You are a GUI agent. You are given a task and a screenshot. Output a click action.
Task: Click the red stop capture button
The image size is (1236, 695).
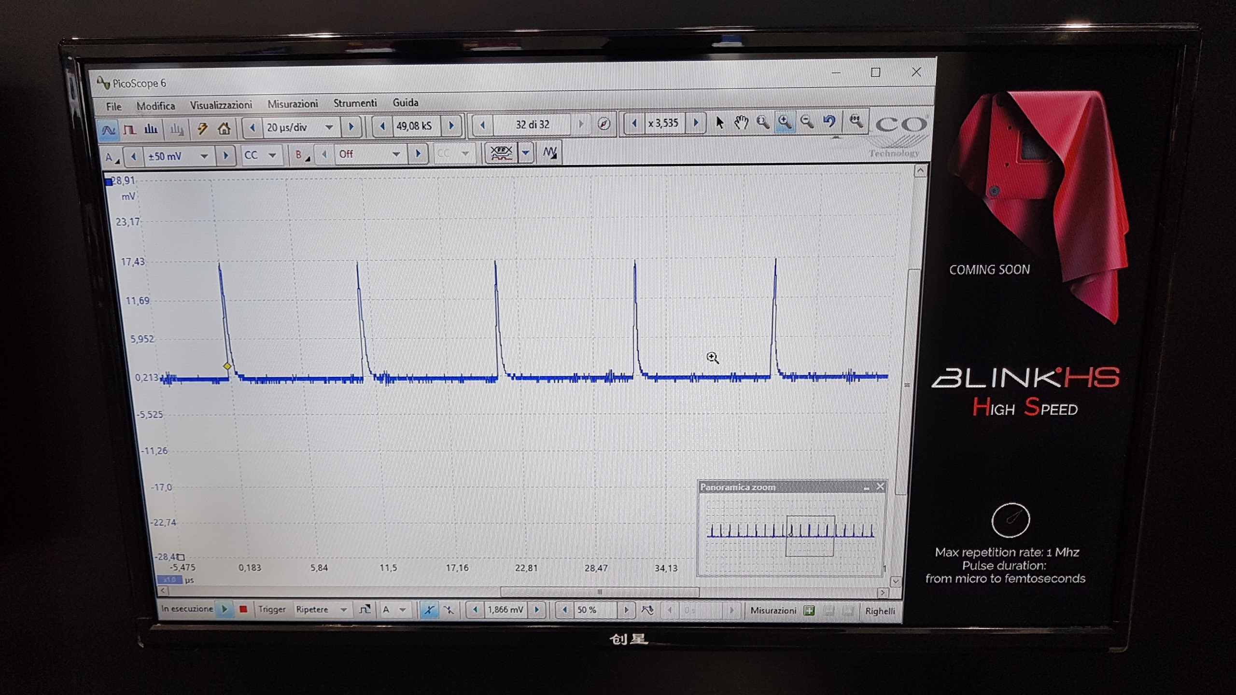243,609
